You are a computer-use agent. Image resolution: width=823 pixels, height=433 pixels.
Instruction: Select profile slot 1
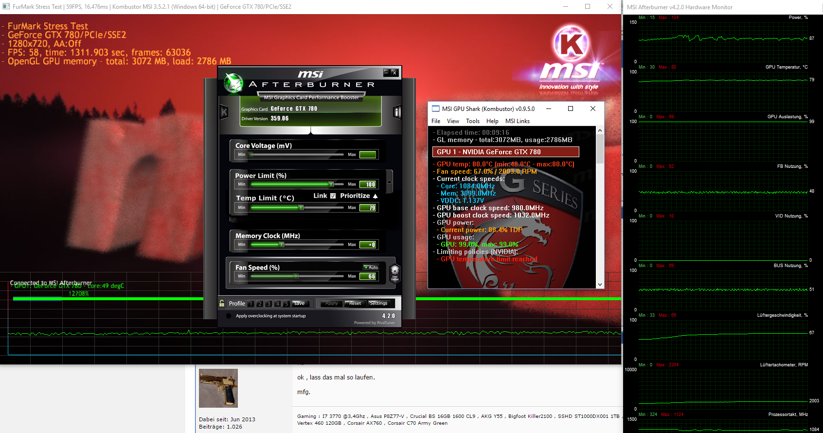(x=251, y=304)
